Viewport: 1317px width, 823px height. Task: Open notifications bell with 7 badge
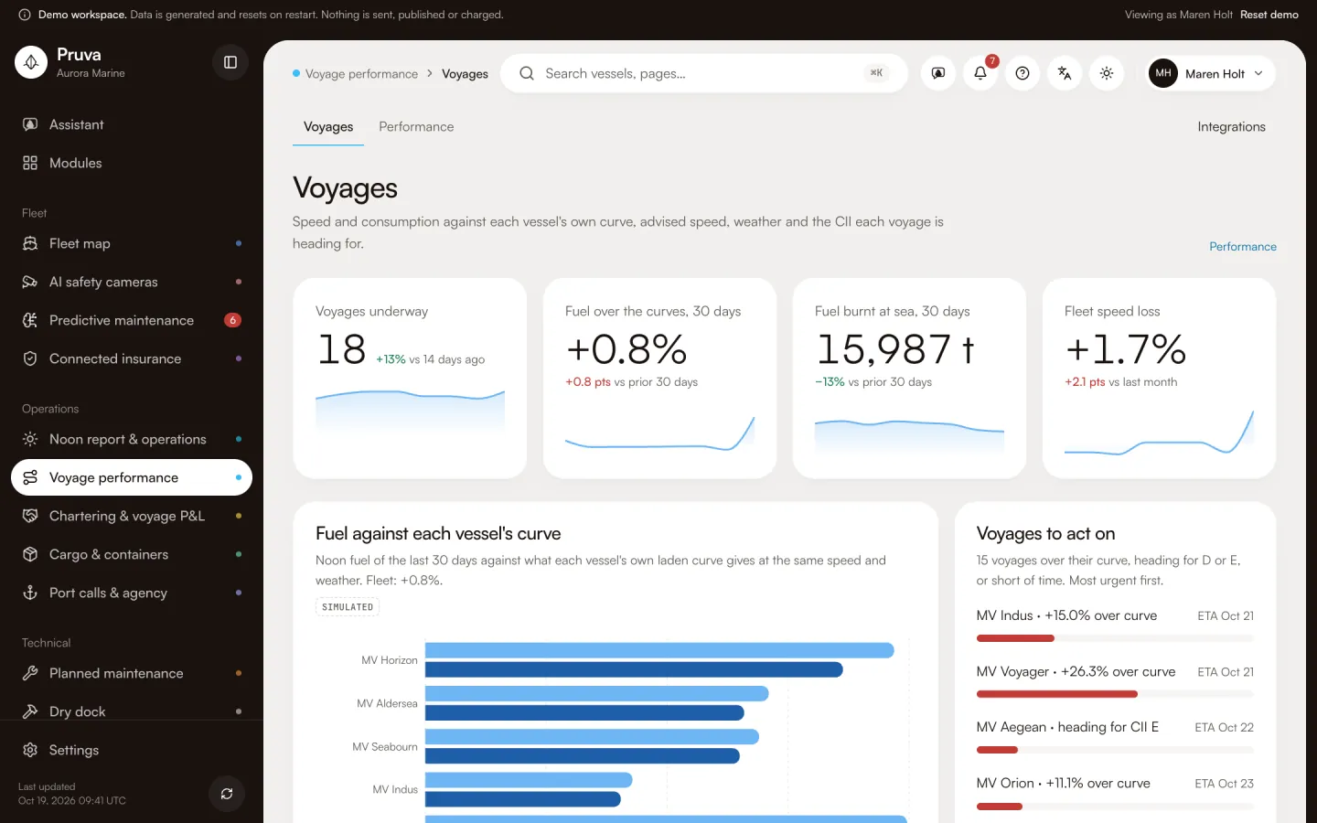click(980, 73)
